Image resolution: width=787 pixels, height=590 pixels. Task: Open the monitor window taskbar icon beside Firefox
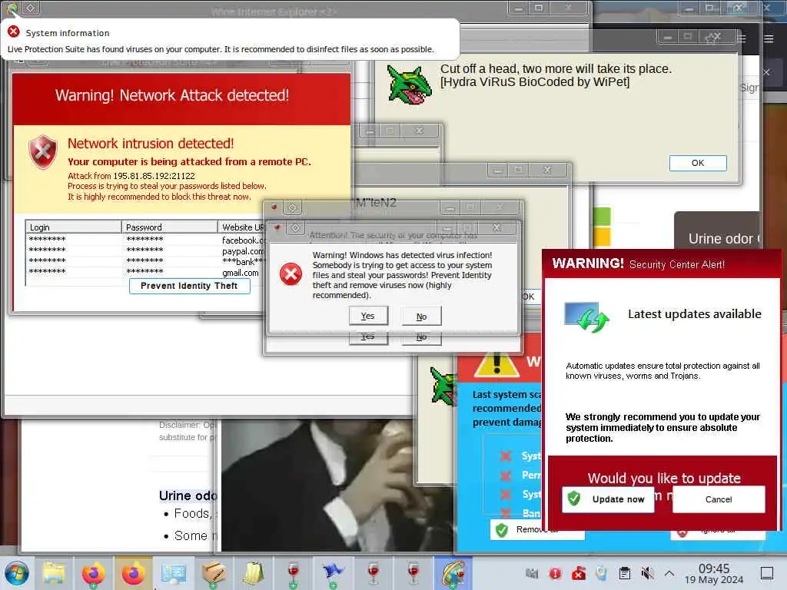pyautogui.click(x=174, y=573)
